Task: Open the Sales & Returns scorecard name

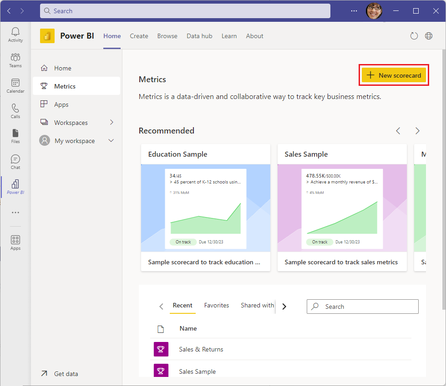Action: (x=201, y=349)
